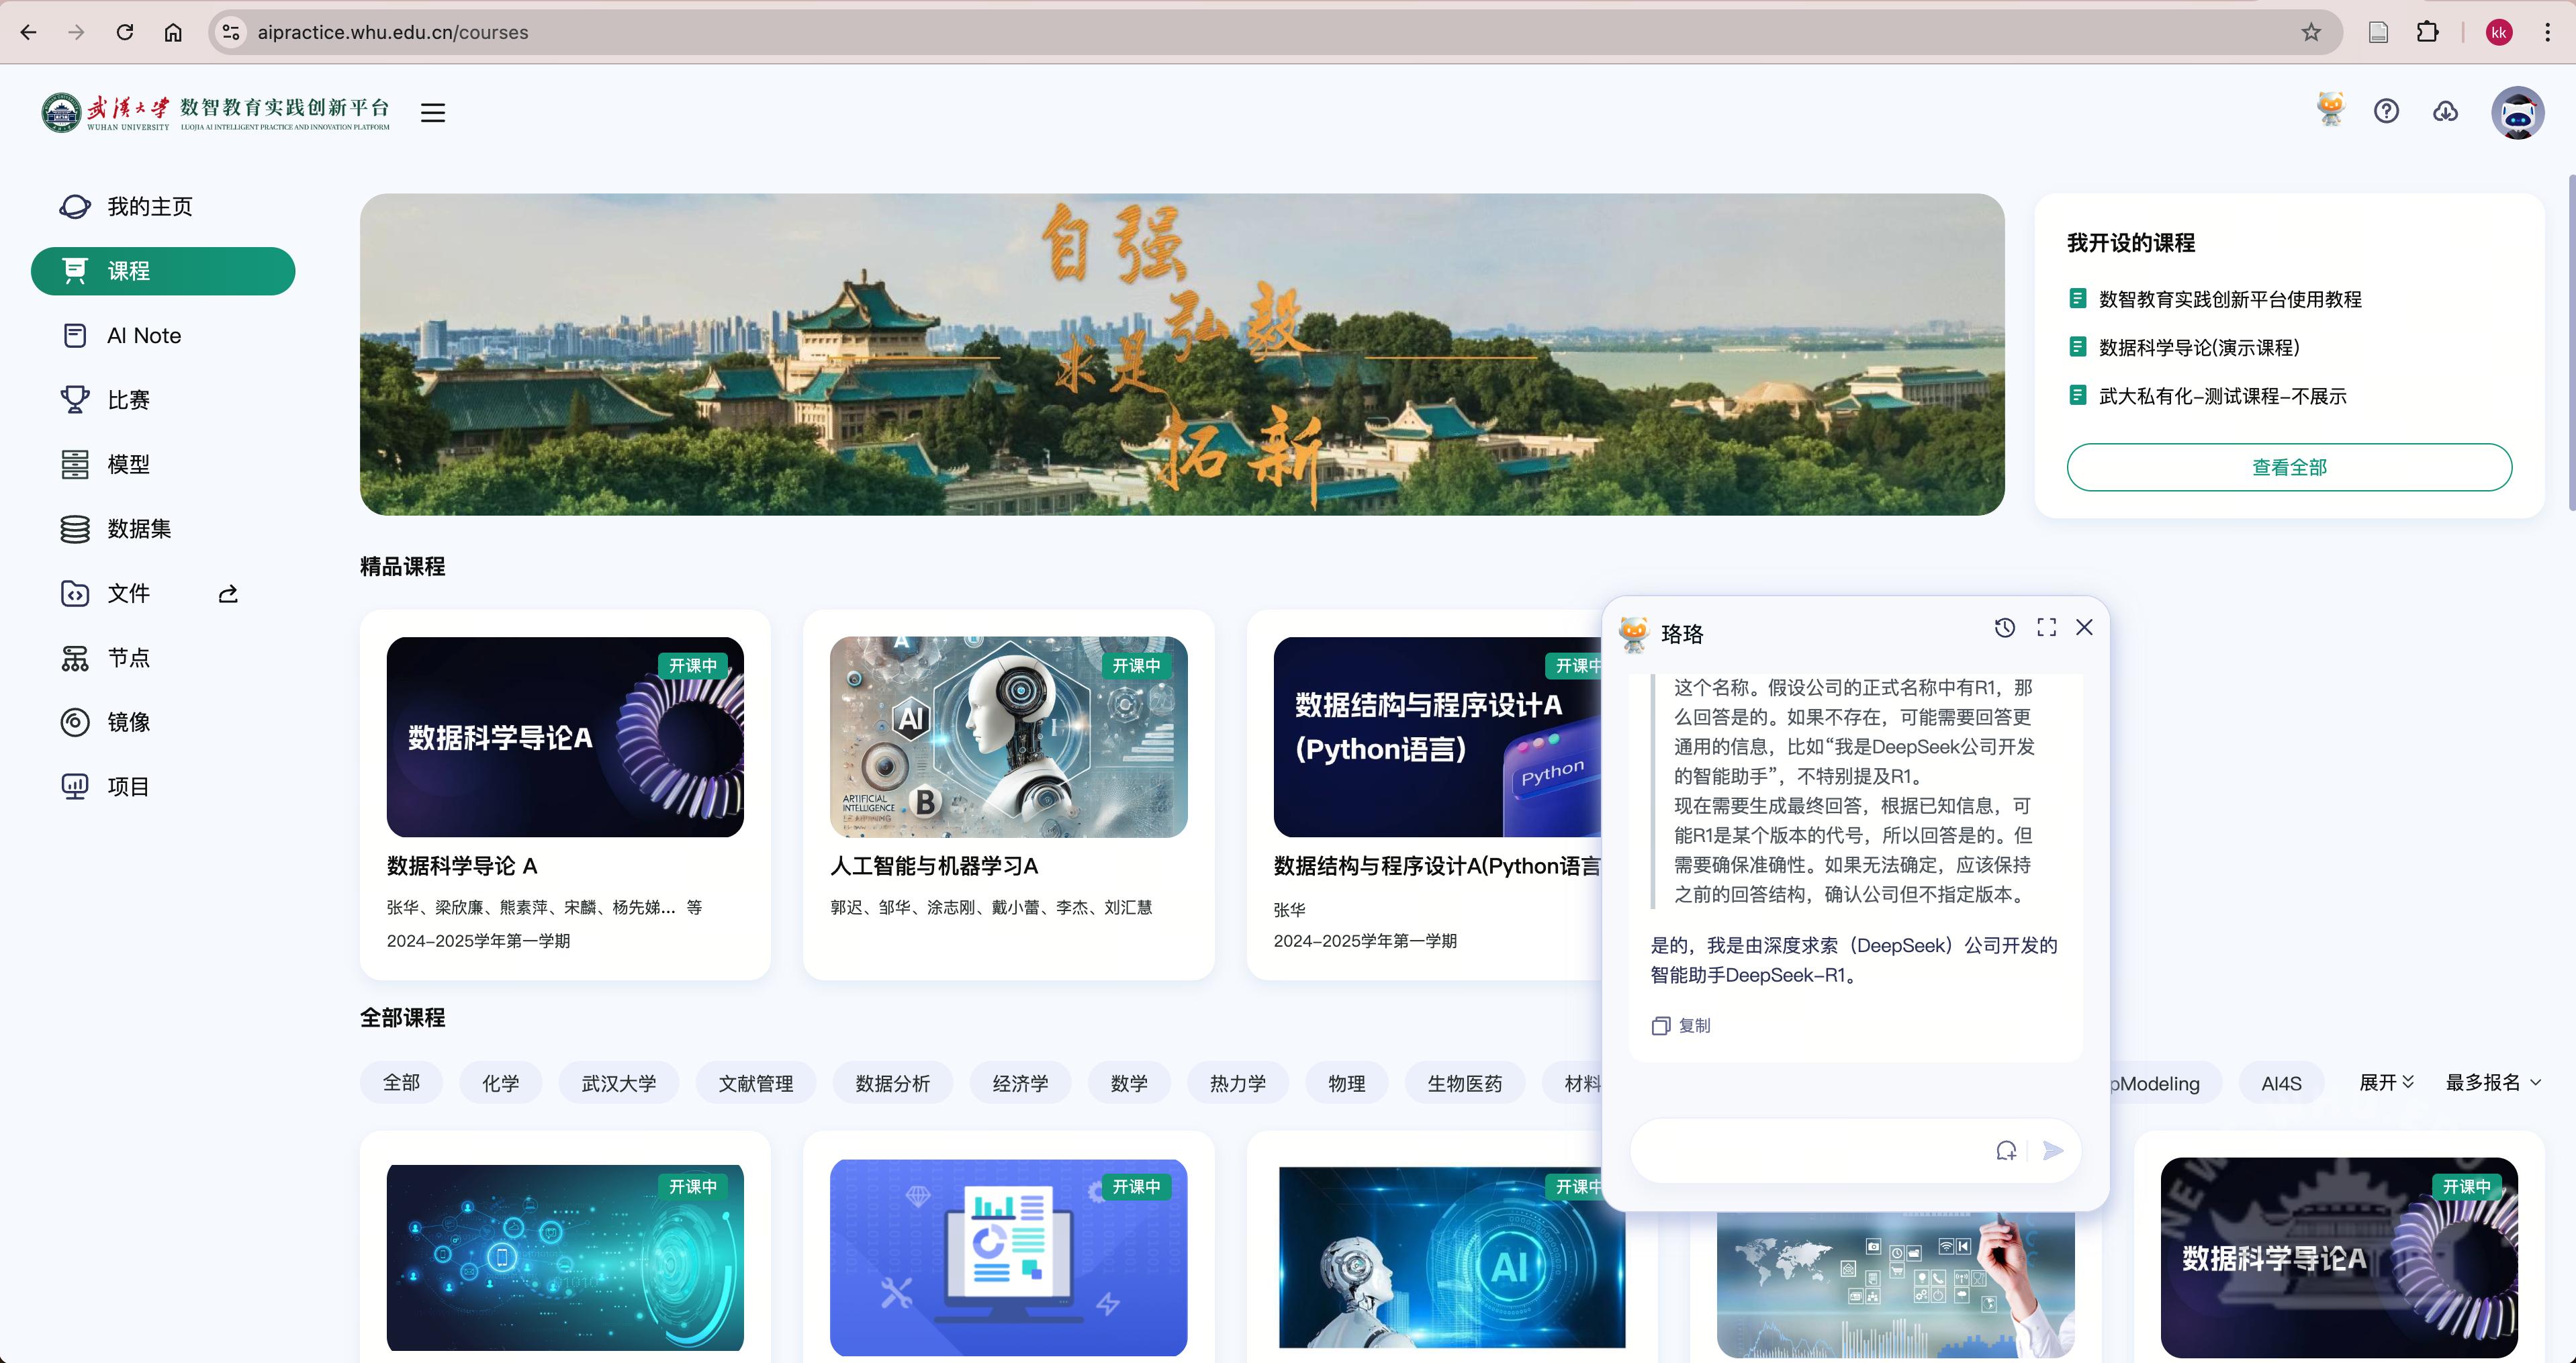The image size is (2576, 1363).
Task: Bookmark this page with the star
Action: 2310,32
